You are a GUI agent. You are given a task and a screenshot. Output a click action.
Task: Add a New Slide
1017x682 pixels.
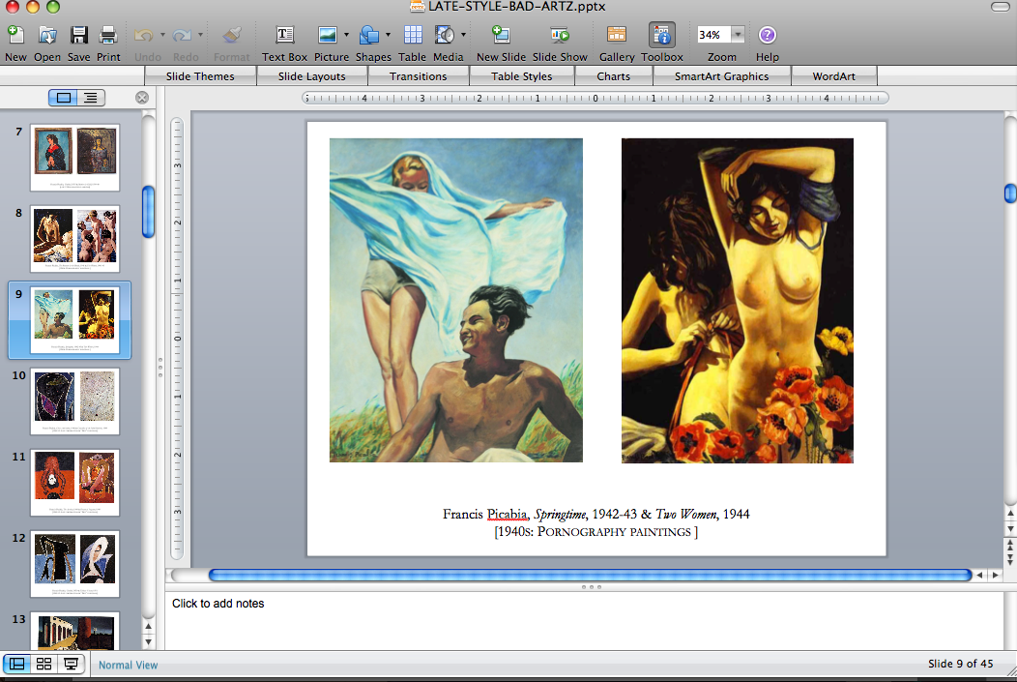click(x=501, y=36)
